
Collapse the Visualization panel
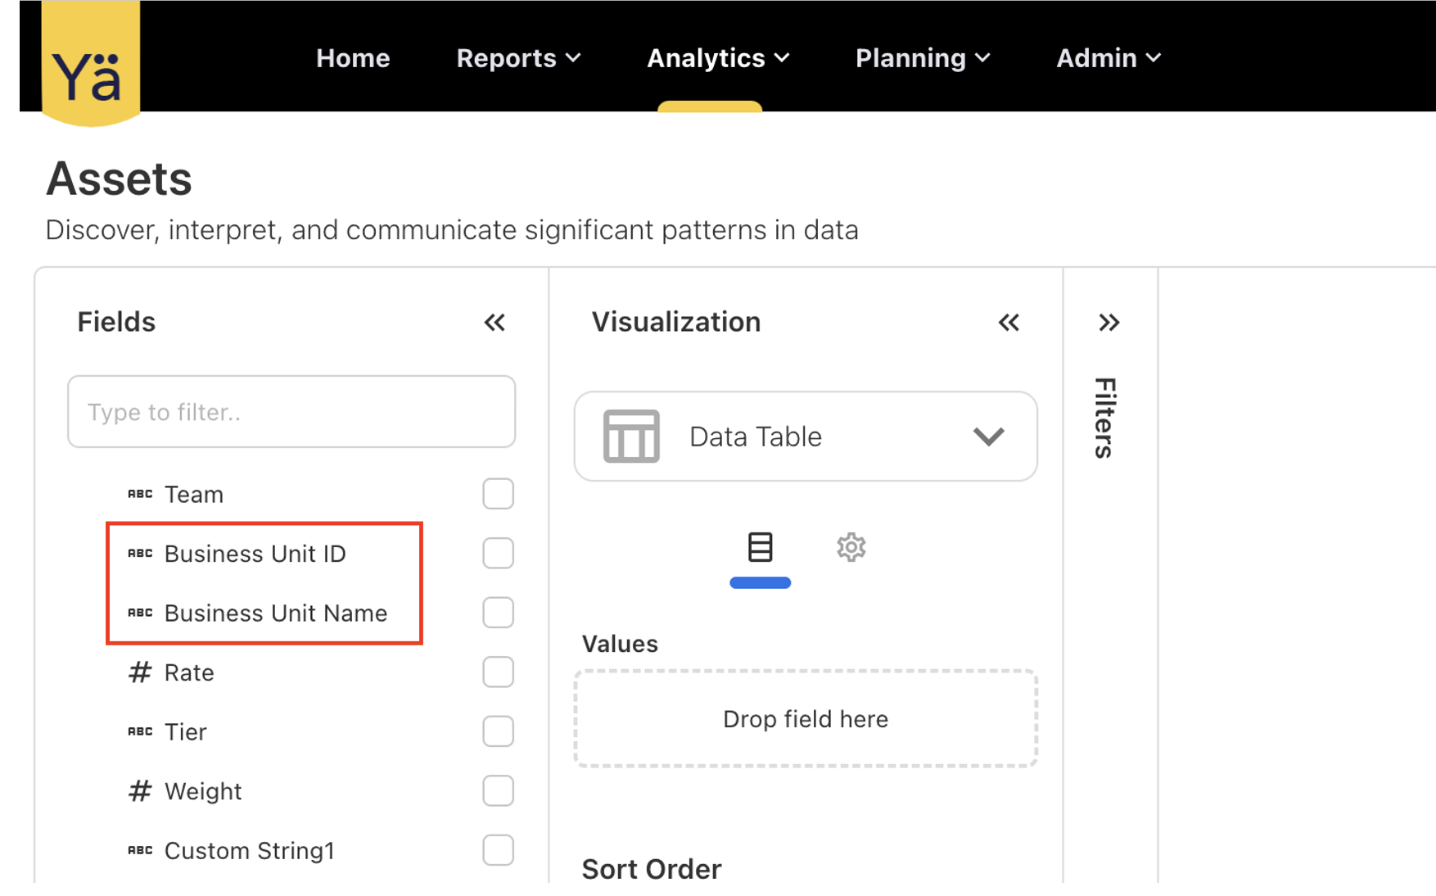(x=1009, y=323)
